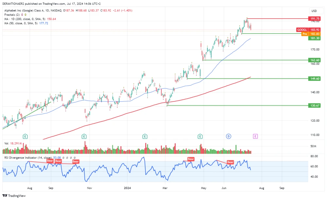Click the purple upcoming earnings "E" marker
Image resolution: width=327 pixels, height=200 pixels.
tap(255, 136)
